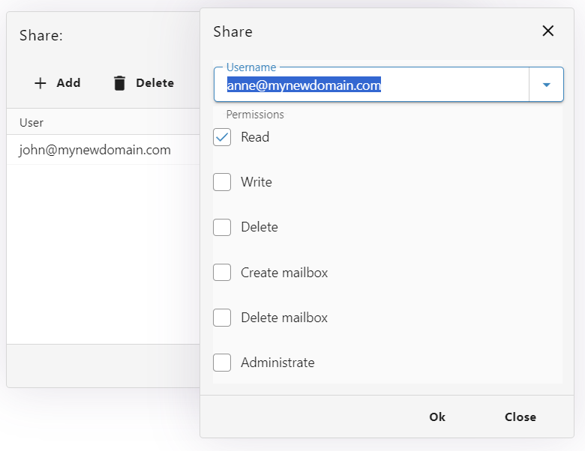Close the Share dialog with the X icon
585x451 pixels.
547,31
